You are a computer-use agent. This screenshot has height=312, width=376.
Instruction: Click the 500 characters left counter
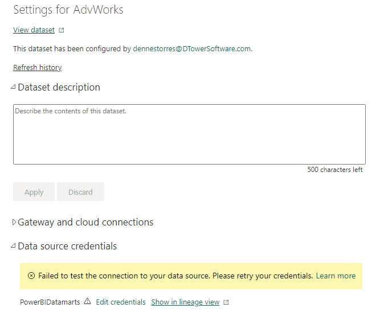334,170
